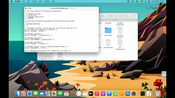This screenshot has width=175, height=98.
Task: Open Messages in the Dock
Action: point(36,94)
